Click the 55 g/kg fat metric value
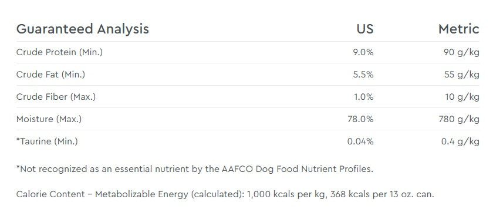493x216 pixels. (461, 75)
